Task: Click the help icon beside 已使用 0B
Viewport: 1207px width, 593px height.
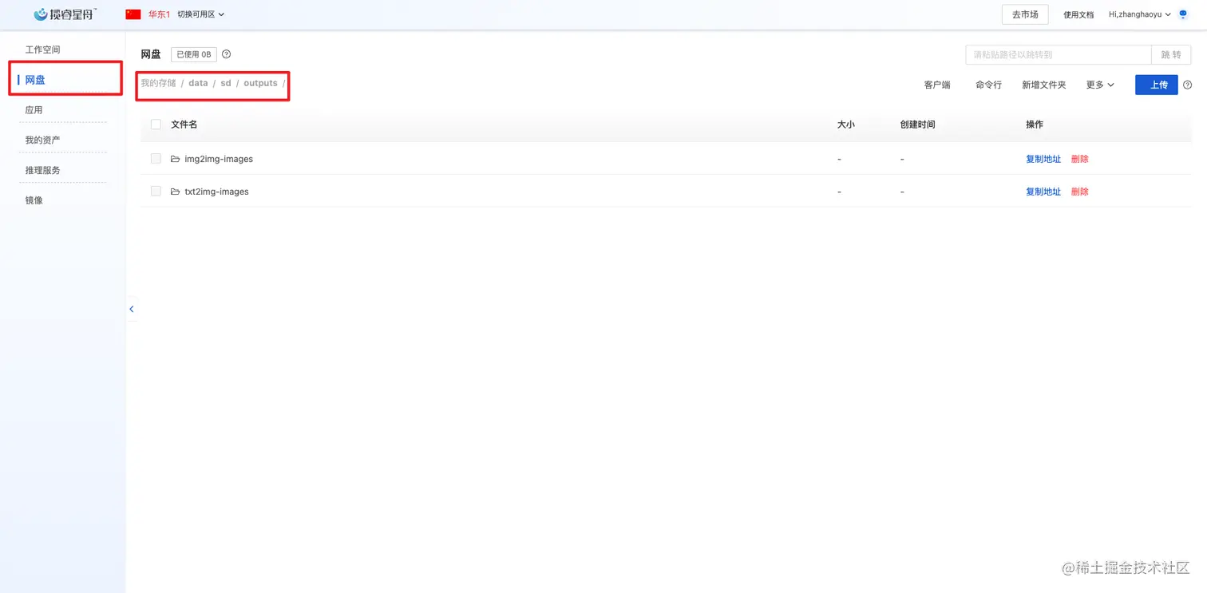Action: [227, 54]
